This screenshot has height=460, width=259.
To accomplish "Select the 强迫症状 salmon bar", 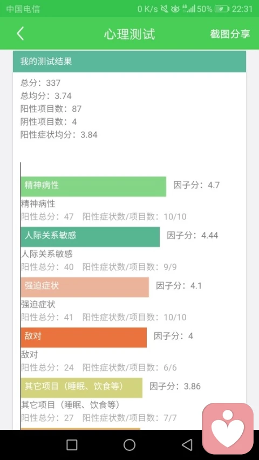I will 85,287.
